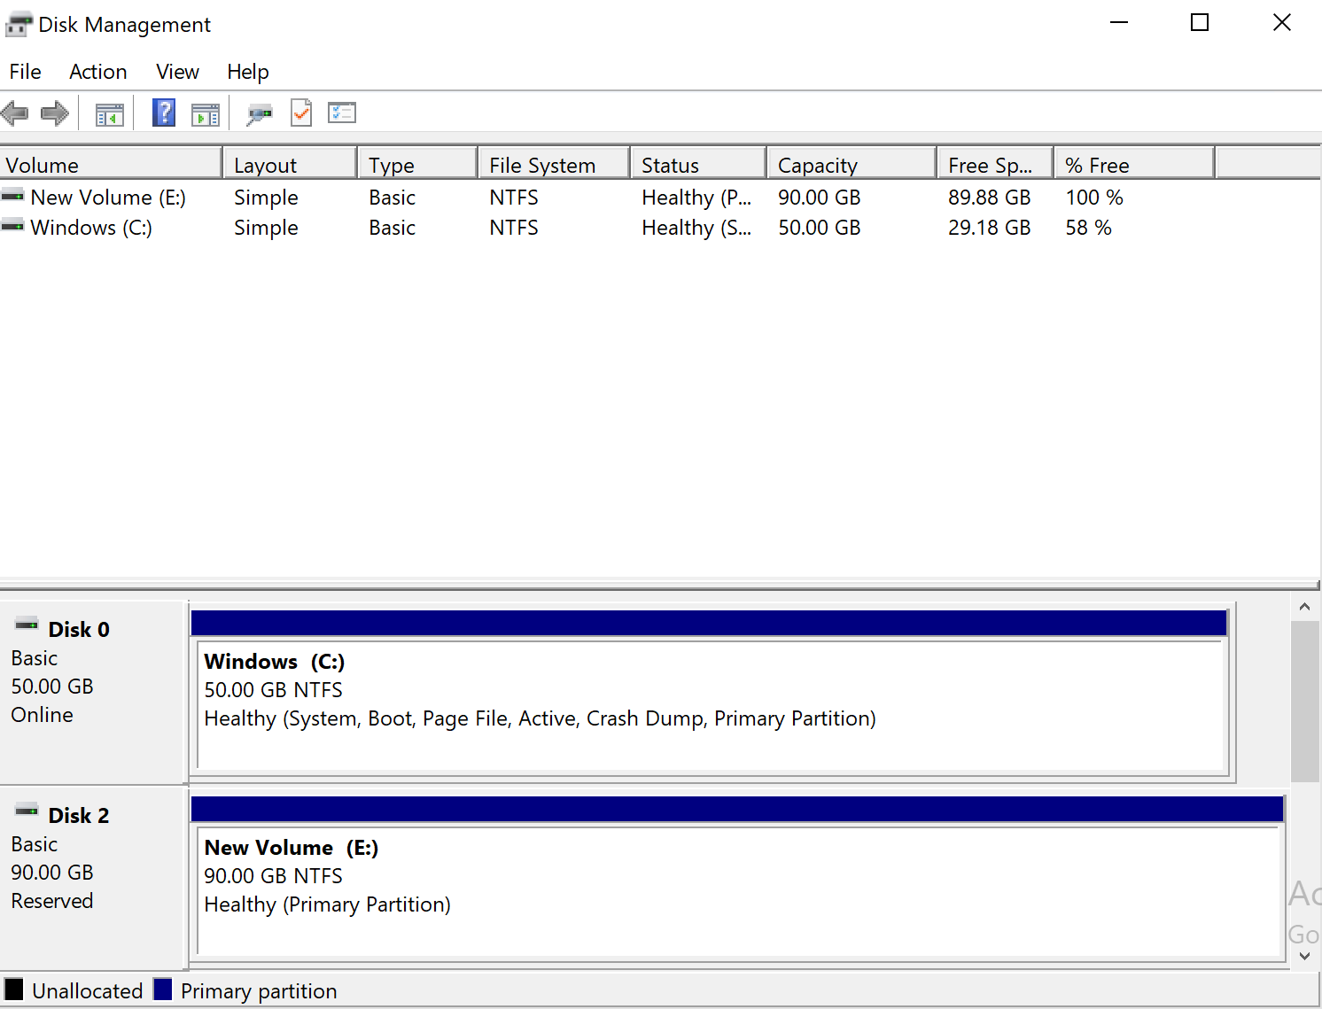The image size is (1322, 1009).
Task: Click the Rescan Disks toolbar icon
Action: tap(260, 114)
